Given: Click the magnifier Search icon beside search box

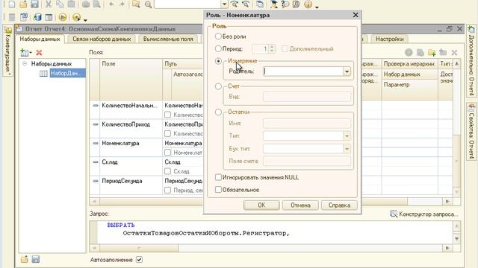Looking at the screenshot, I should (x=148, y=4).
